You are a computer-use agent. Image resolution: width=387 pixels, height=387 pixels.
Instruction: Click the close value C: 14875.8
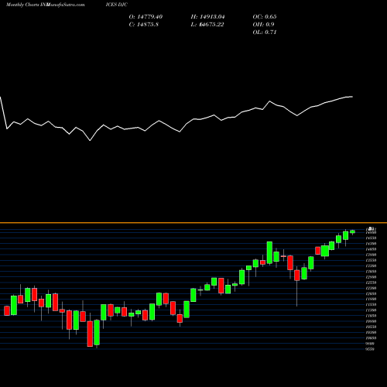pyautogui.click(x=144, y=25)
